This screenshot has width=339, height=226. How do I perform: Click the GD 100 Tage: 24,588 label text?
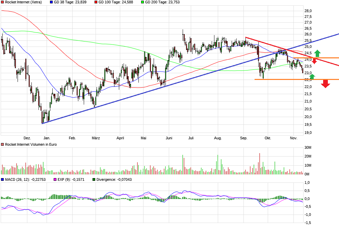116,2
